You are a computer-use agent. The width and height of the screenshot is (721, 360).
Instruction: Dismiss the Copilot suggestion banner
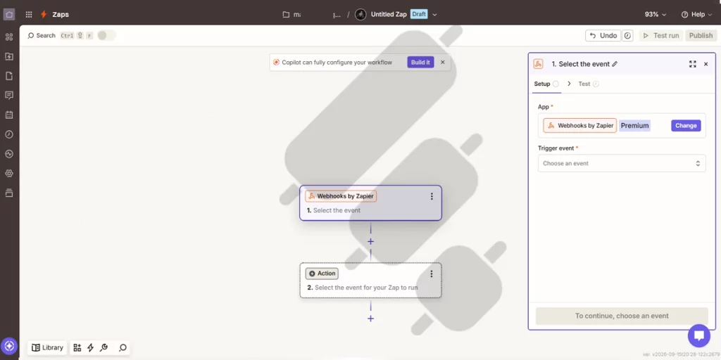click(443, 62)
